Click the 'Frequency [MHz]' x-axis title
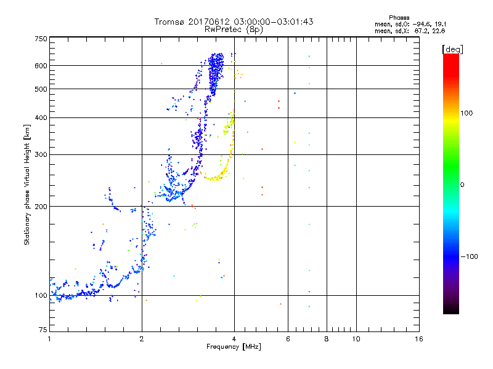 [x=234, y=347]
